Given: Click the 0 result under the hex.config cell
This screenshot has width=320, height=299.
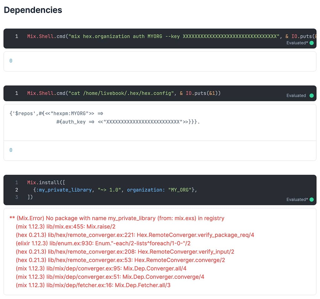Looking at the screenshot, I should (11, 150).
